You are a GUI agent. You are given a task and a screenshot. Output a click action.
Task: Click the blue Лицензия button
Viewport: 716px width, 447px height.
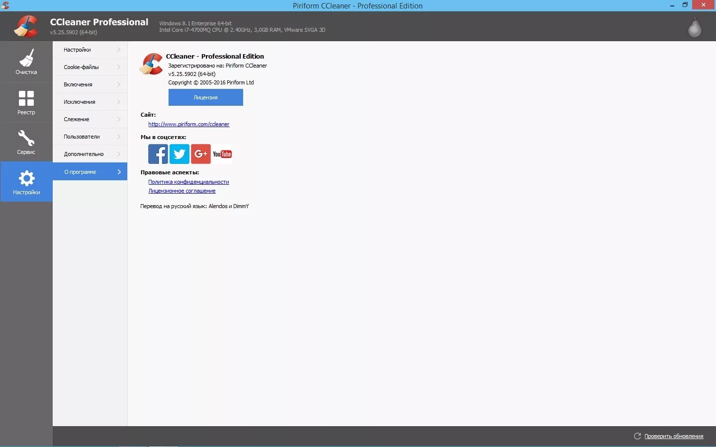206,97
